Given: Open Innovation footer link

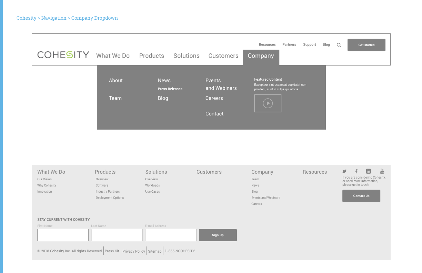Looking at the screenshot, I should tap(44, 192).
